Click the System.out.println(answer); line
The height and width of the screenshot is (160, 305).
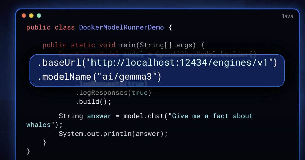pyautogui.click(x=113, y=134)
